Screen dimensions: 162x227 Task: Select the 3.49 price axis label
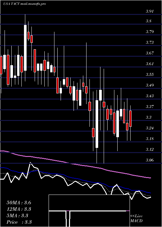[x=150, y=85]
